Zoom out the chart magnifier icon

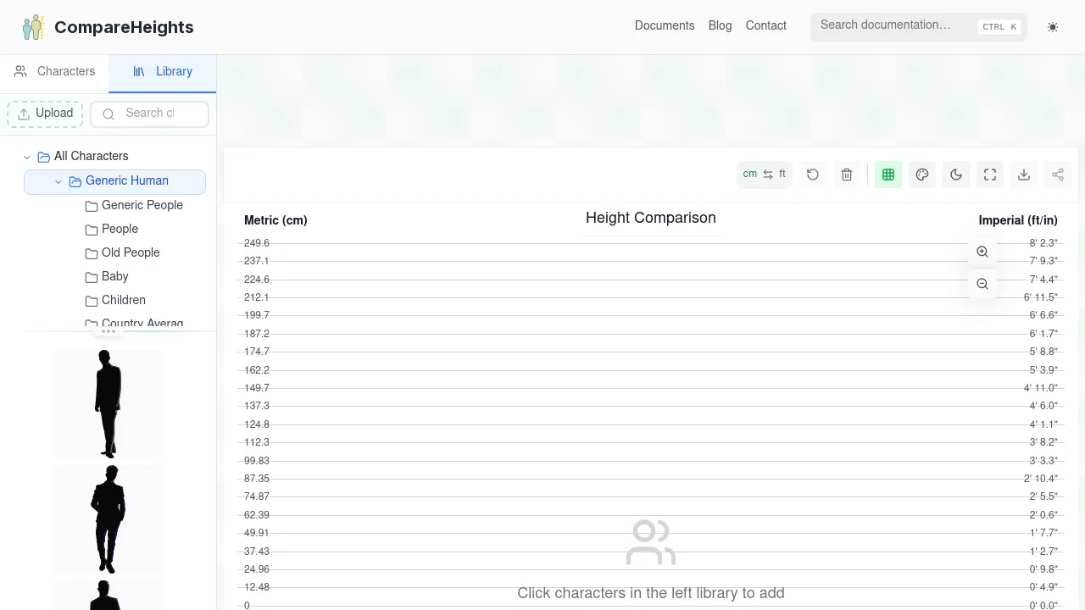tap(982, 284)
